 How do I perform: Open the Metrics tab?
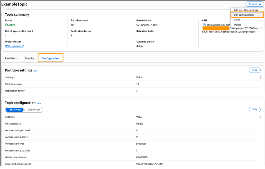pos(30,58)
